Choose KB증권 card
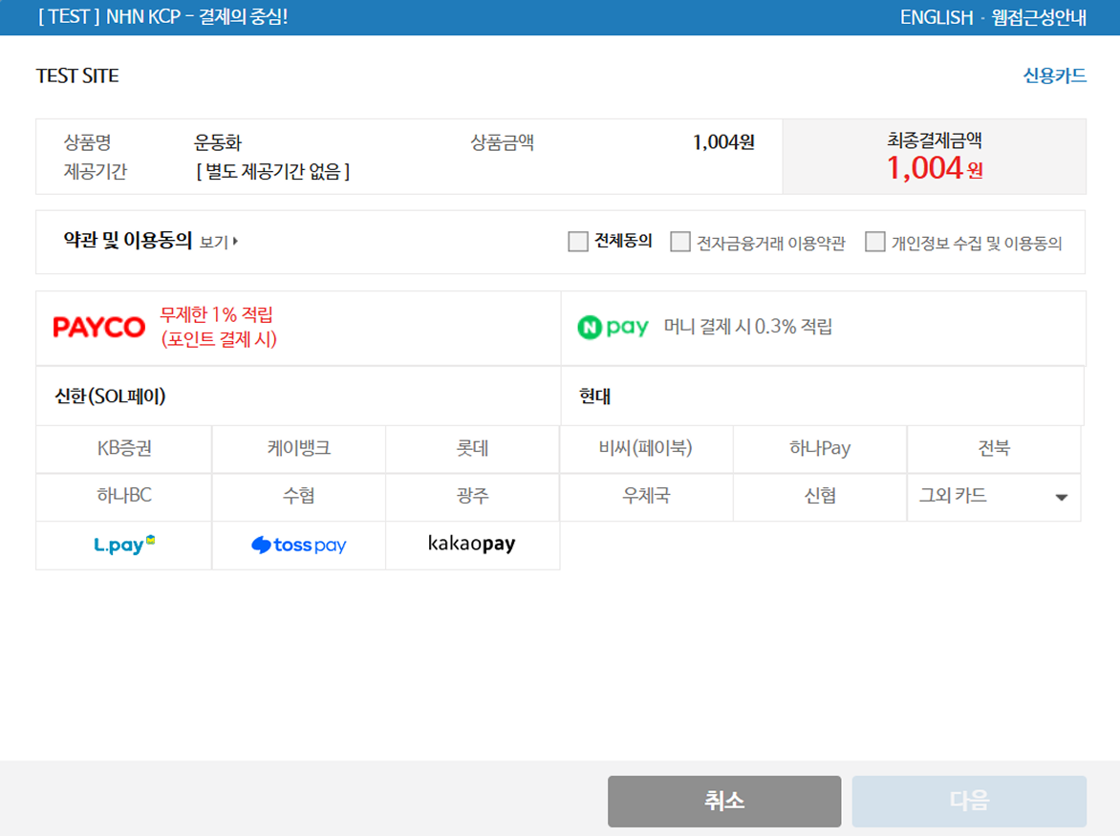Image resolution: width=1120 pixels, height=836 pixels. coord(124,449)
